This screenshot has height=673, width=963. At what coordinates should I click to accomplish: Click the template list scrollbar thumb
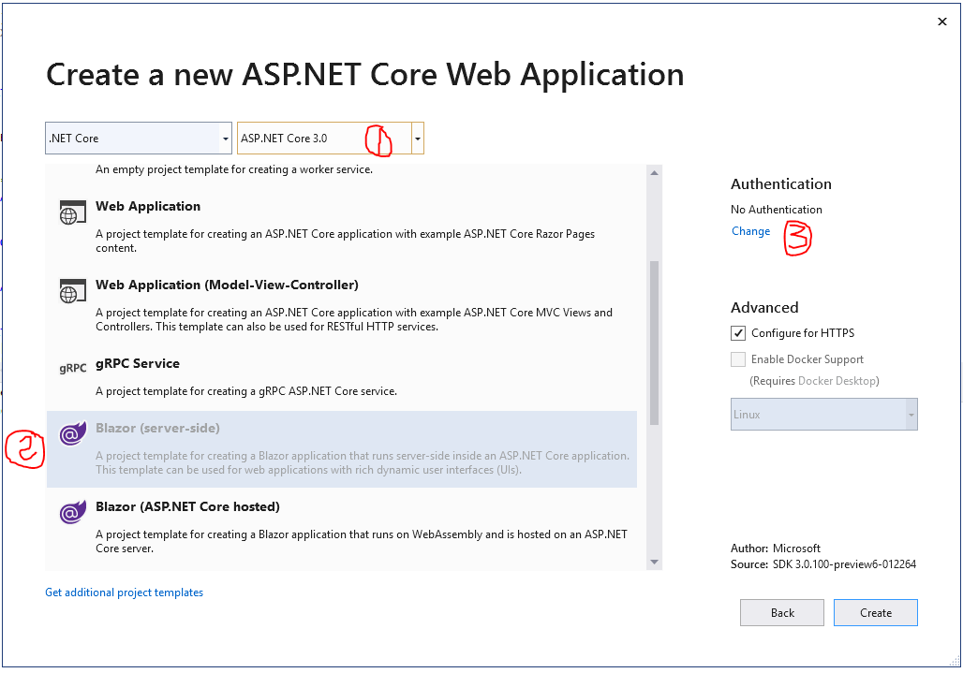[x=654, y=343]
